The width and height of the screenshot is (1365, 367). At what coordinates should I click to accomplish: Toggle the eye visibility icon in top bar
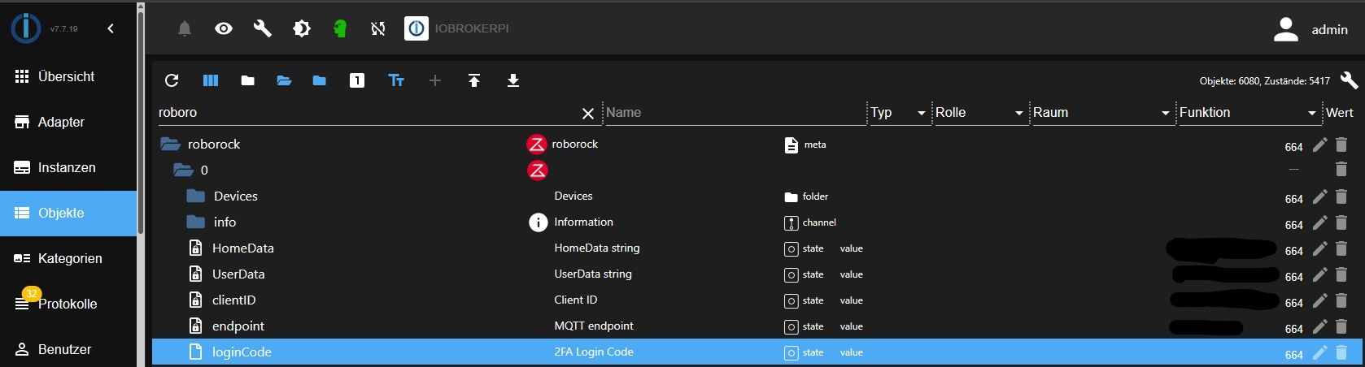(x=224, y=29)
